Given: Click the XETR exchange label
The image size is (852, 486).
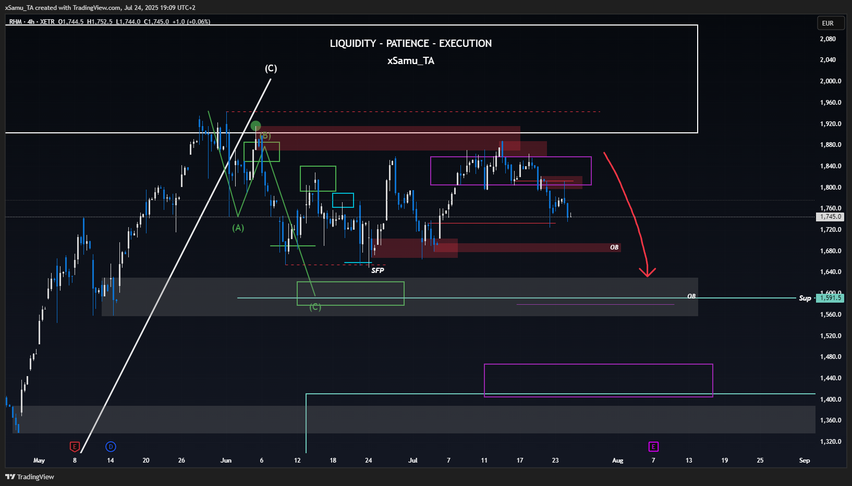Looking at the screenshot, I should click(47, 22).
